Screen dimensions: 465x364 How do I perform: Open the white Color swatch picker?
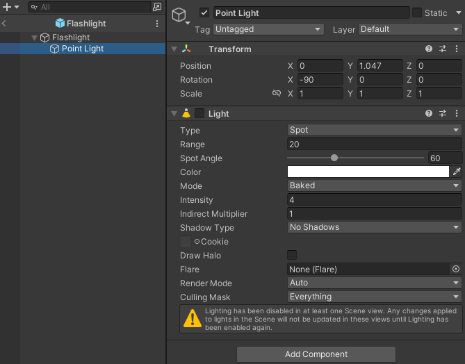click(368, 172)
